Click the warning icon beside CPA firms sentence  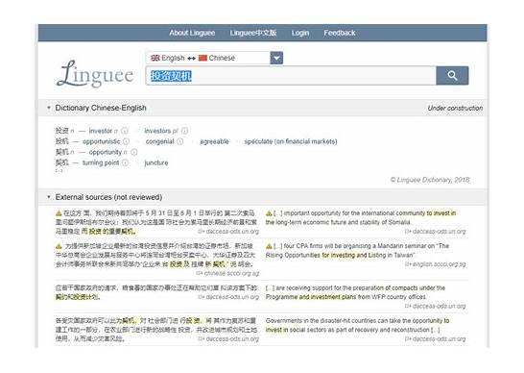pos(269,246)
